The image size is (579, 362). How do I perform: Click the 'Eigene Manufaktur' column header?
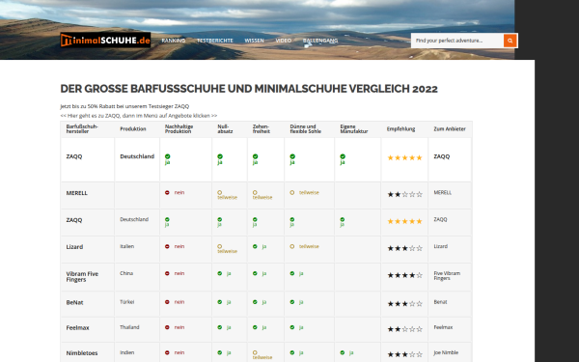point(354,129)
